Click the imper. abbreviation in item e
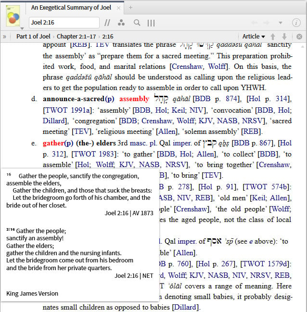307x312 pixels. coord(182,143)
